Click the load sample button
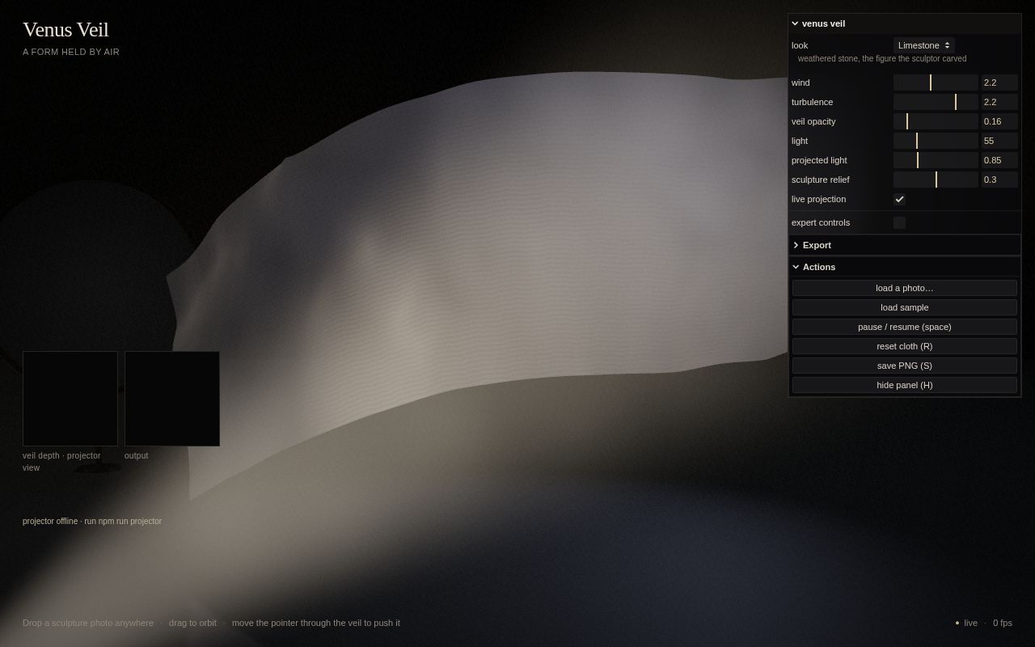Viewport: 1035px width, 647px height. tap(905, 307)
